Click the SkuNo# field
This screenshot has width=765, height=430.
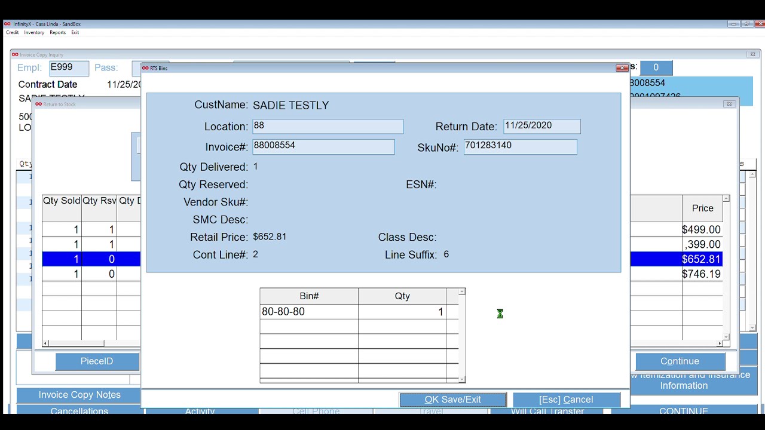[x=520, y=146]
